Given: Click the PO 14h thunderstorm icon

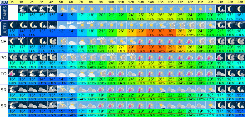Looking at the screenshot, I should pyautogui.click(x=151, y=57).
